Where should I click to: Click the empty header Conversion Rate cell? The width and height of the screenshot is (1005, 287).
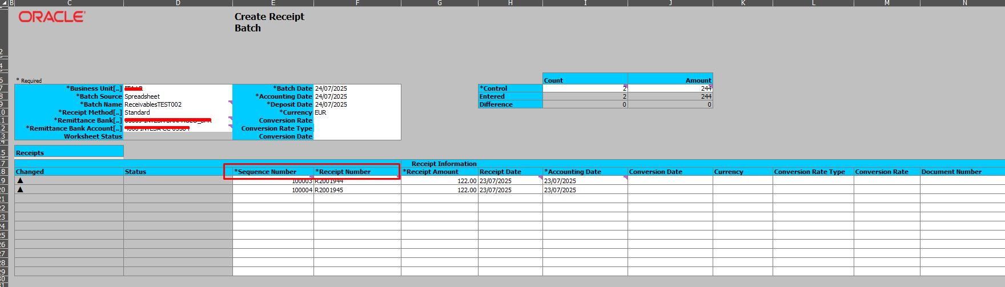click(357, 120)
